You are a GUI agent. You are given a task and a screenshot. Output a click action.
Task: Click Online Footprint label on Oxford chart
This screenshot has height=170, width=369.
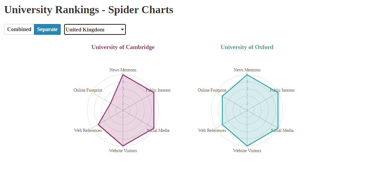coord(212,90)
